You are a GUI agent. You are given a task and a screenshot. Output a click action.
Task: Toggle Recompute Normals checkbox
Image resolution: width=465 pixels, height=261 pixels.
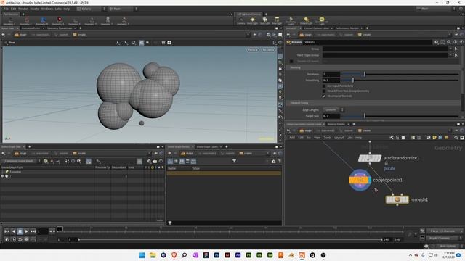click(x=324, y=96)
